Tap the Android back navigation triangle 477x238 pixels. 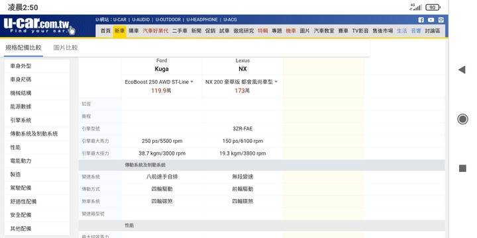(x=462, y=70)
